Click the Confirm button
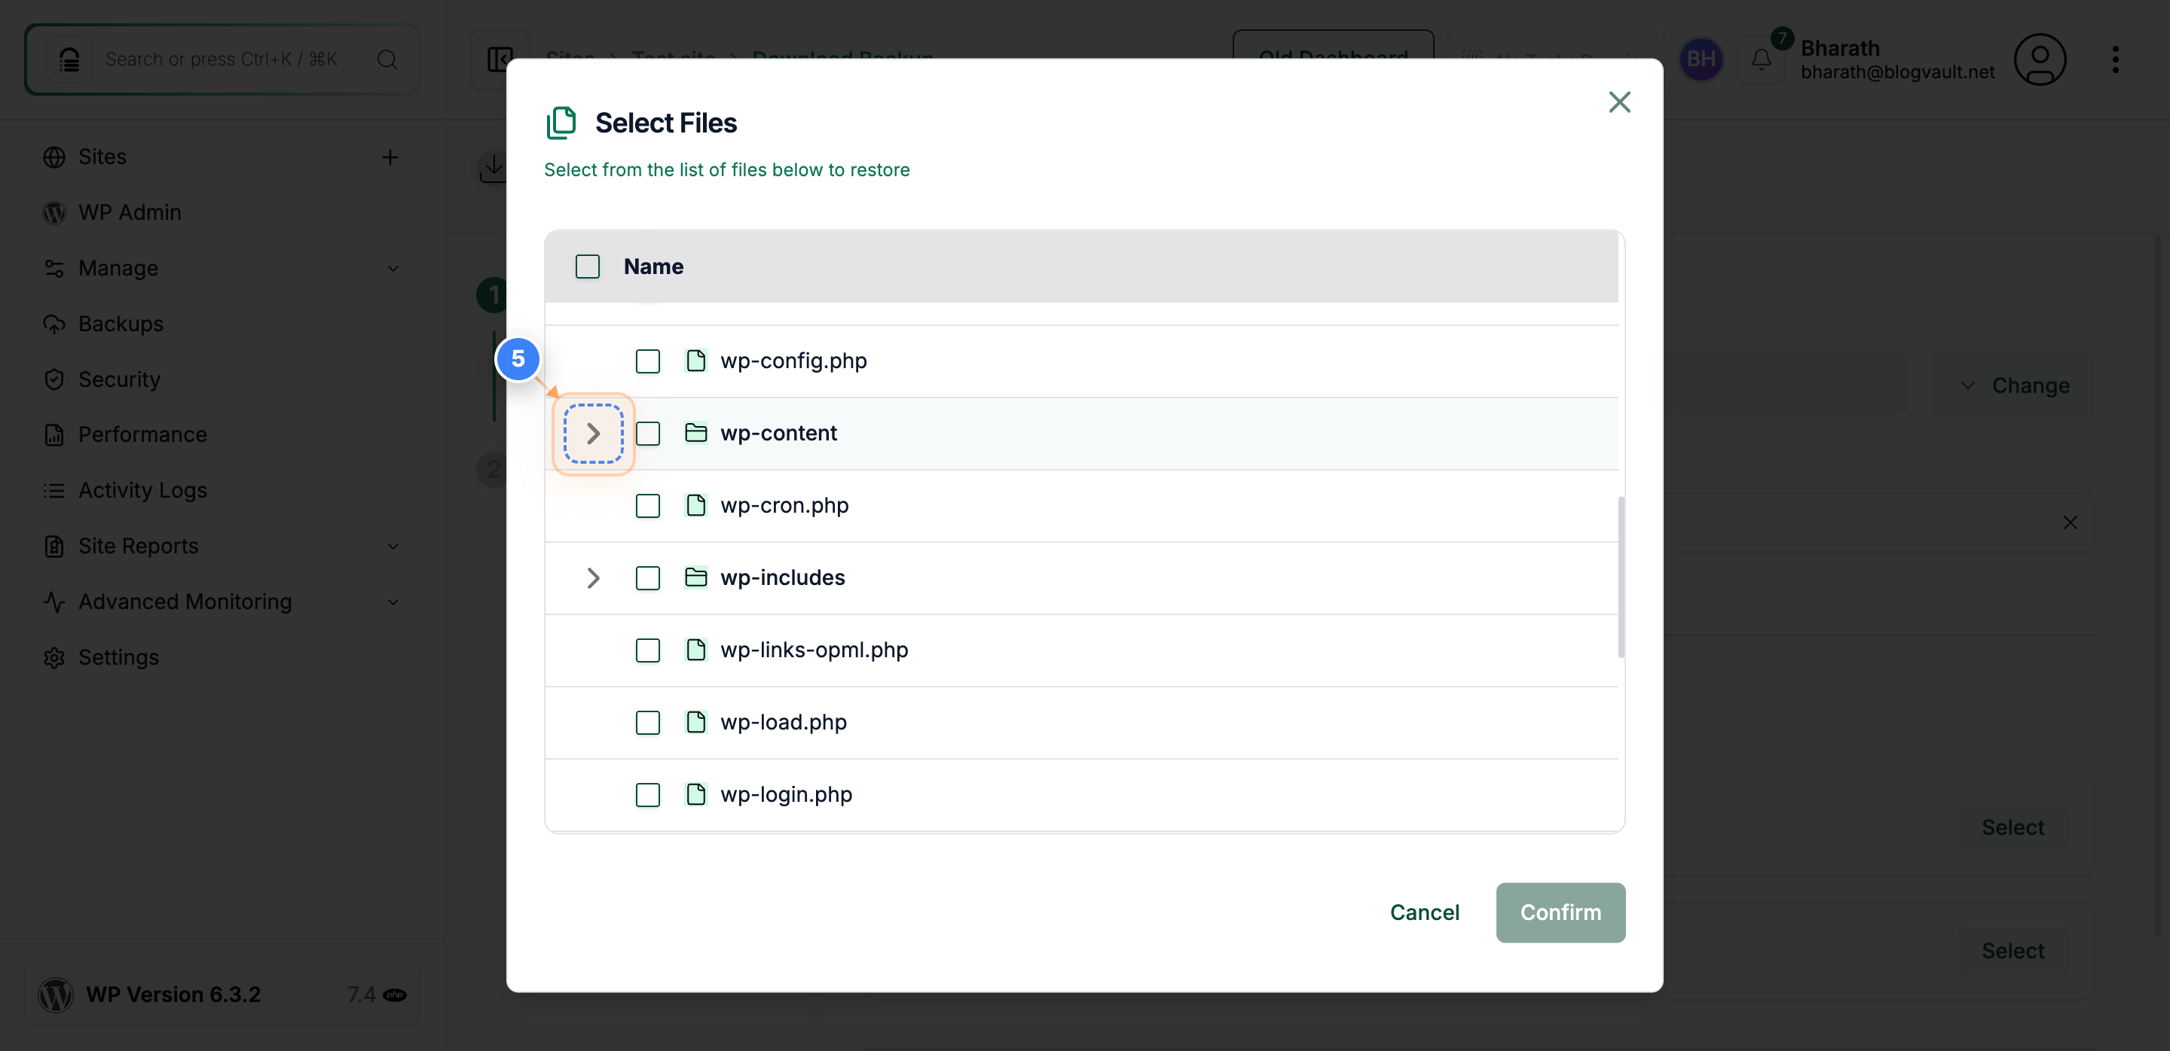The image size is (2170, 1051). pos(1560,912)
